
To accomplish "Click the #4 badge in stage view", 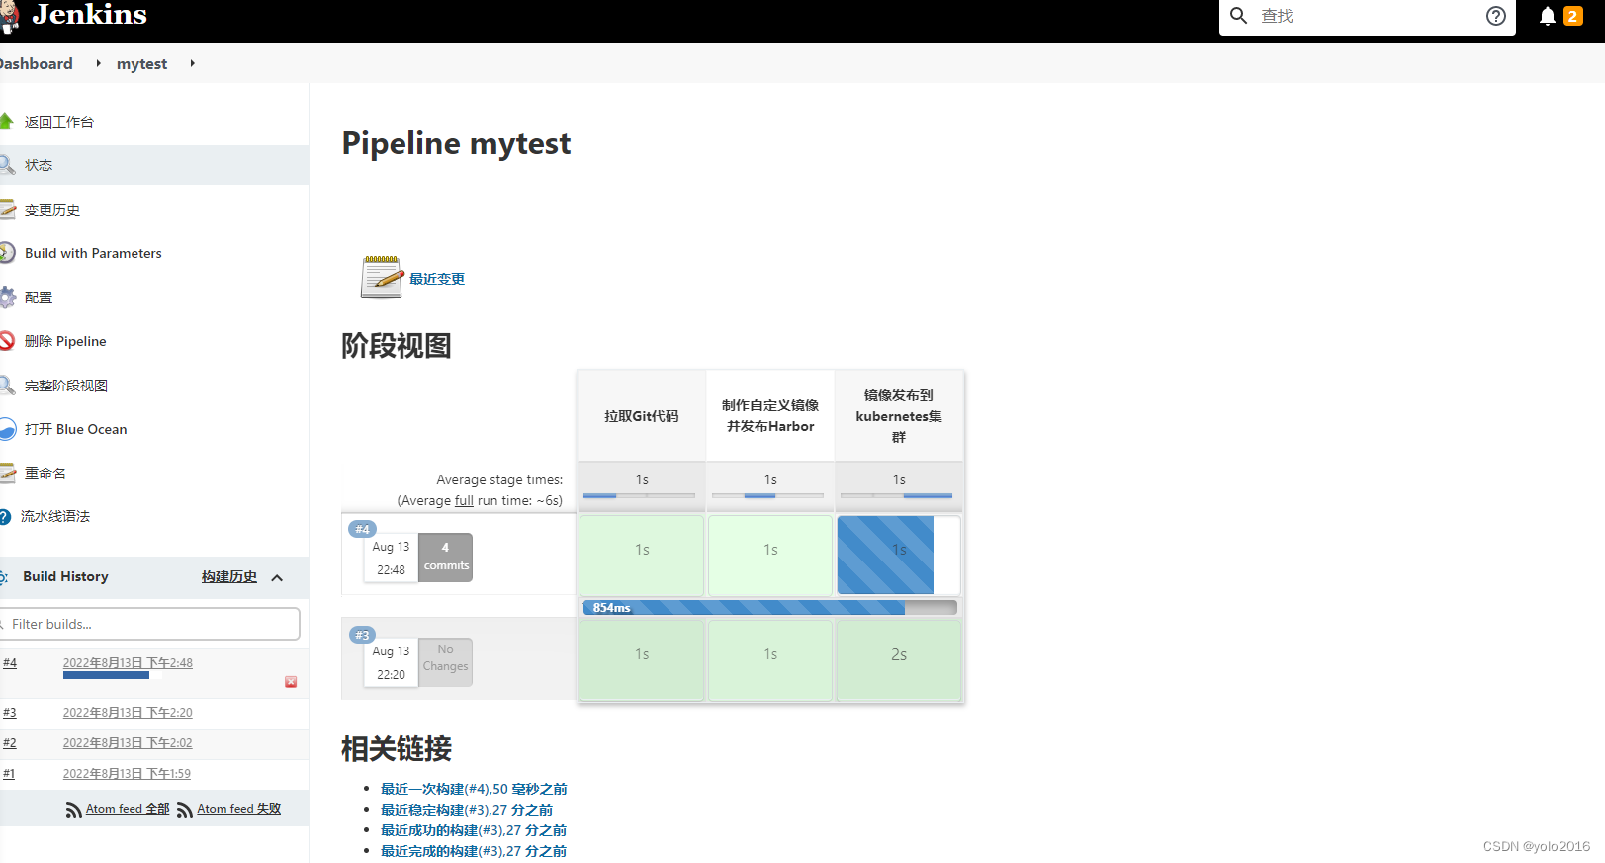I will [362, 529].
